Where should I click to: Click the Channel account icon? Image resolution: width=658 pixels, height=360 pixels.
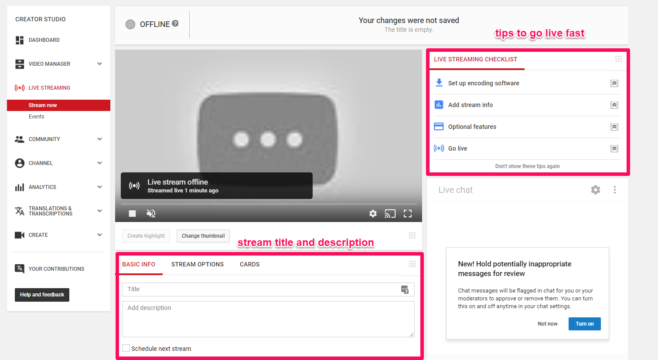tap(20, 163)
